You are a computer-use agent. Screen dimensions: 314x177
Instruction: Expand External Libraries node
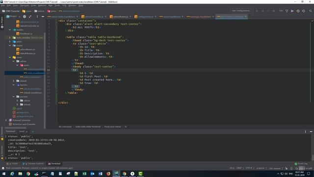6,120
